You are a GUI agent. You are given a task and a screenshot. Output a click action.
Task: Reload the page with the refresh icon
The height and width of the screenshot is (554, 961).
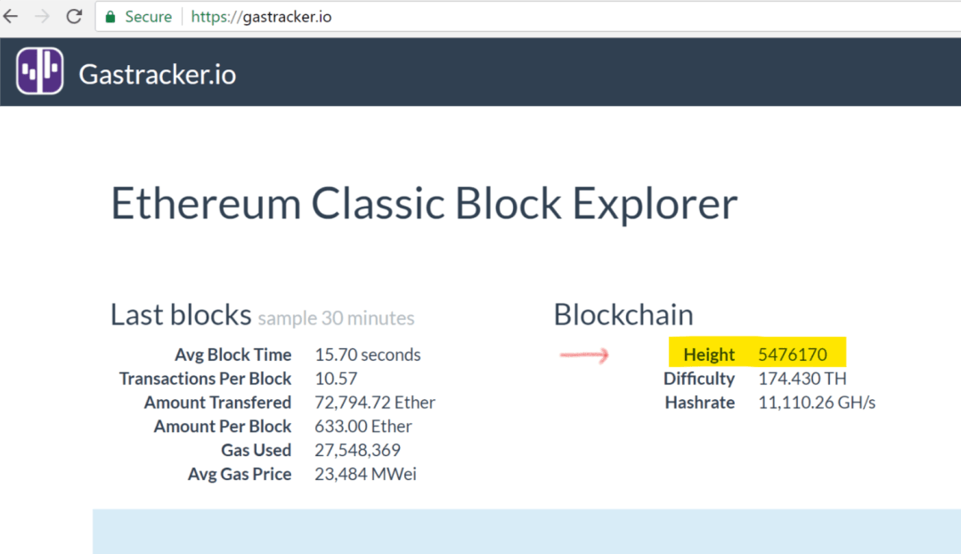coord(74,16)
